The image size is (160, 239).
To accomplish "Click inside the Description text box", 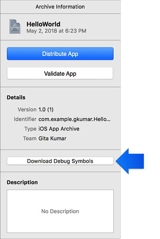I will [x=60, y=211].
